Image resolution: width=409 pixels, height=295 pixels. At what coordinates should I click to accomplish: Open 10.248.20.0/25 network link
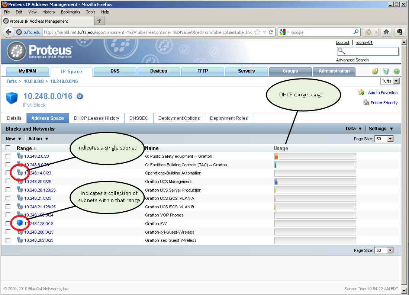pos(38,182)
